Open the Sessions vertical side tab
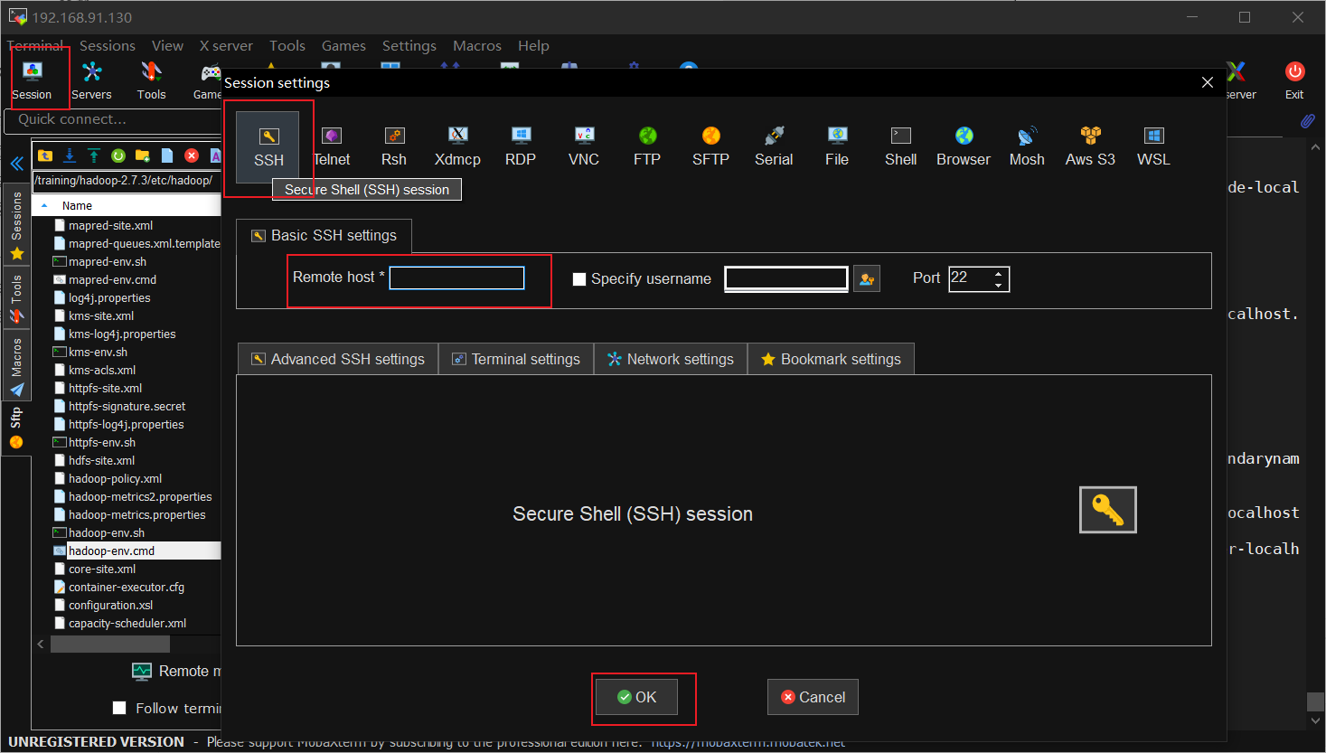Screen dimensions: 1326x753 point(16,226)
